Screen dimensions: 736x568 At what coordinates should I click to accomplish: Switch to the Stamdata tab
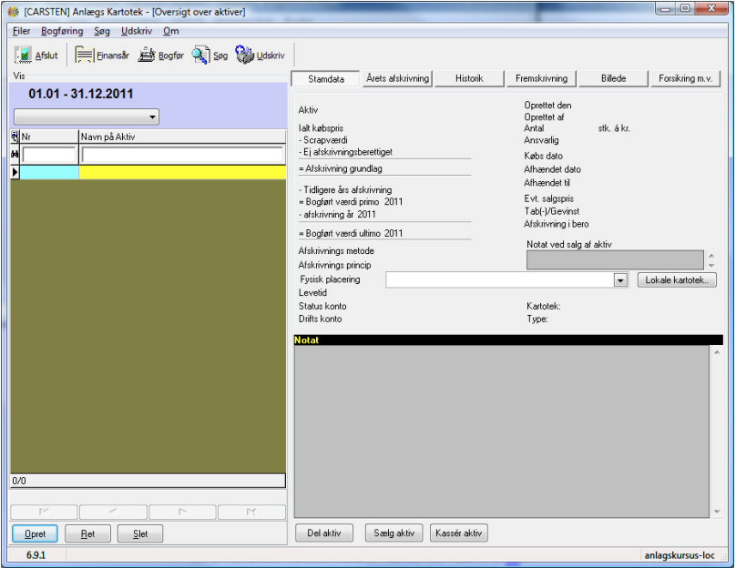(x=326, y=79)
